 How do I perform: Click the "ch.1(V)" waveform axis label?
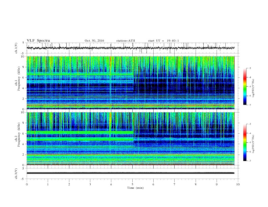[x=16, y=48]
